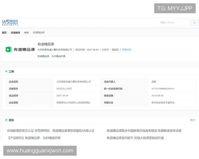Click the WJS 网经社 site logo

click(x=10, y=23)
